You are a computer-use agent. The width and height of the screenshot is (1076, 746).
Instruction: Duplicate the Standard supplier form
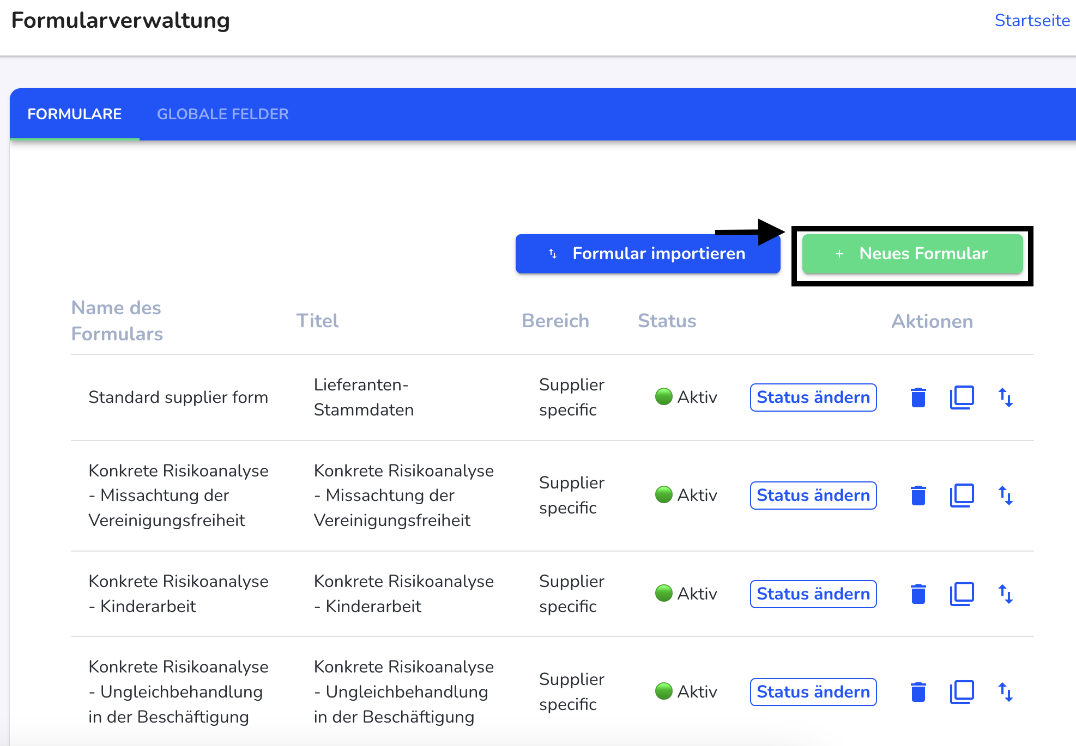(962, 398)
